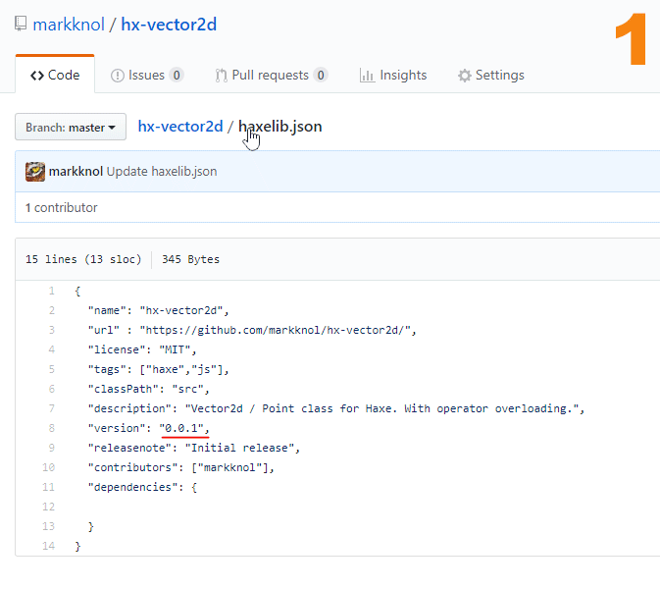660x589 pixels.
Task: Select line number 8
Action: pyautogui.click(x=51, y=428)
